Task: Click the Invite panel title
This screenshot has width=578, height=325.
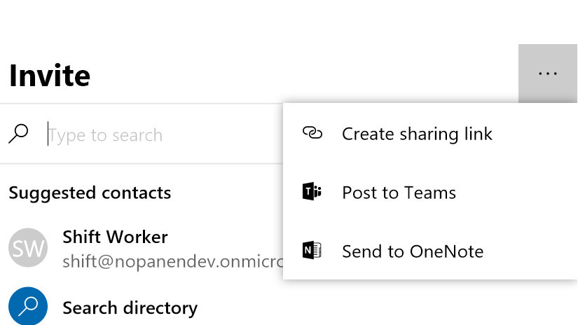Action: [50, 75]
